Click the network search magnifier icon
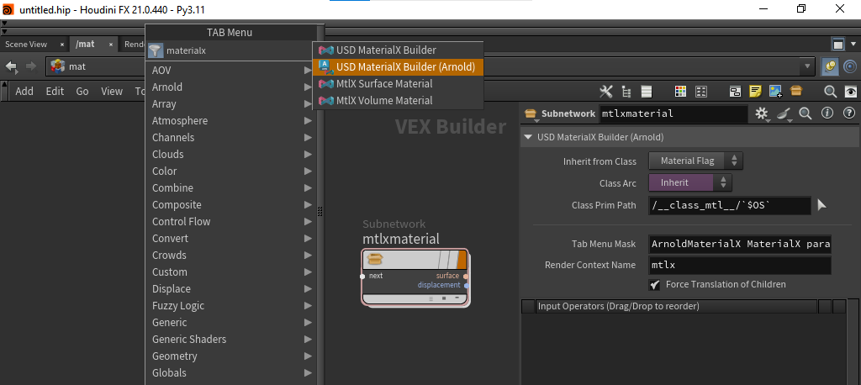This screenshot has height=385, width=861. tap(830, 92)
